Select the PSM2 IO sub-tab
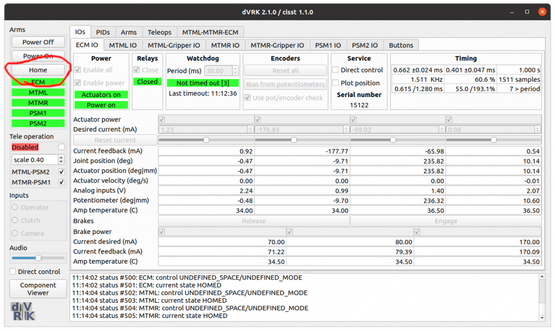Viewport: 555px width, 331px height. (365, 46)
